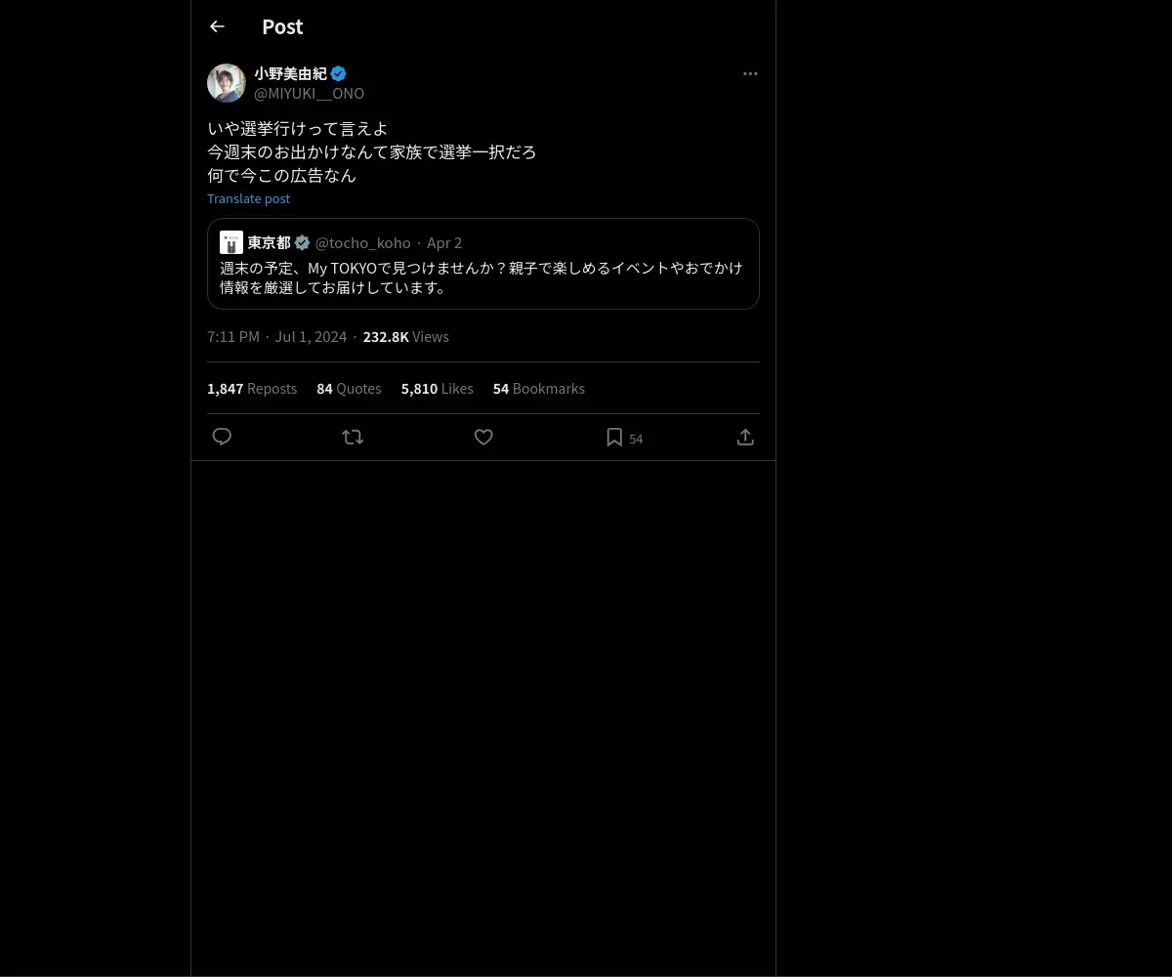Click the 7:11 PM Jul 1, 2024 timestamp
The width and height of the screenshot is (1172, 977).
pyautogui.click(x=276, y=336)
